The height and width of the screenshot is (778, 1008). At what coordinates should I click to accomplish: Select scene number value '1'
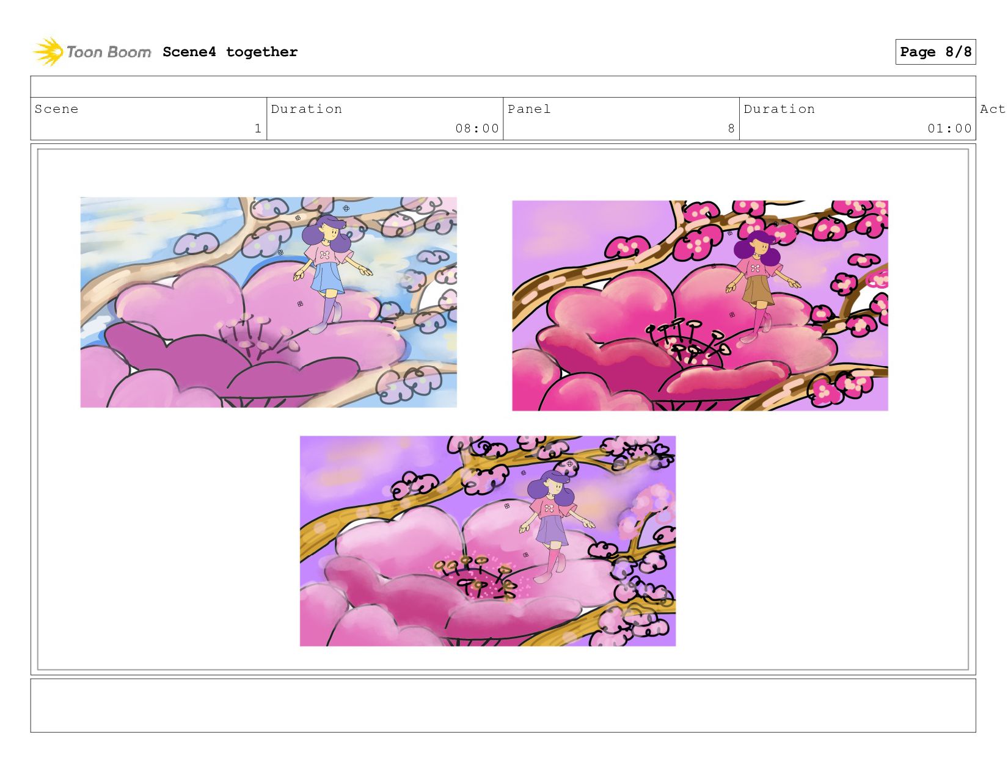click(258, 128)
